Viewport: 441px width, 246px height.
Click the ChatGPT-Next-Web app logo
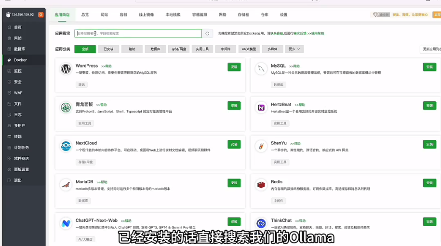[66, 223]
